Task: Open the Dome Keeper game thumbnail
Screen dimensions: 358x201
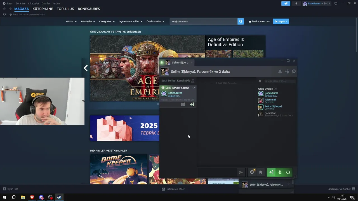Action: tap(119, 169)
